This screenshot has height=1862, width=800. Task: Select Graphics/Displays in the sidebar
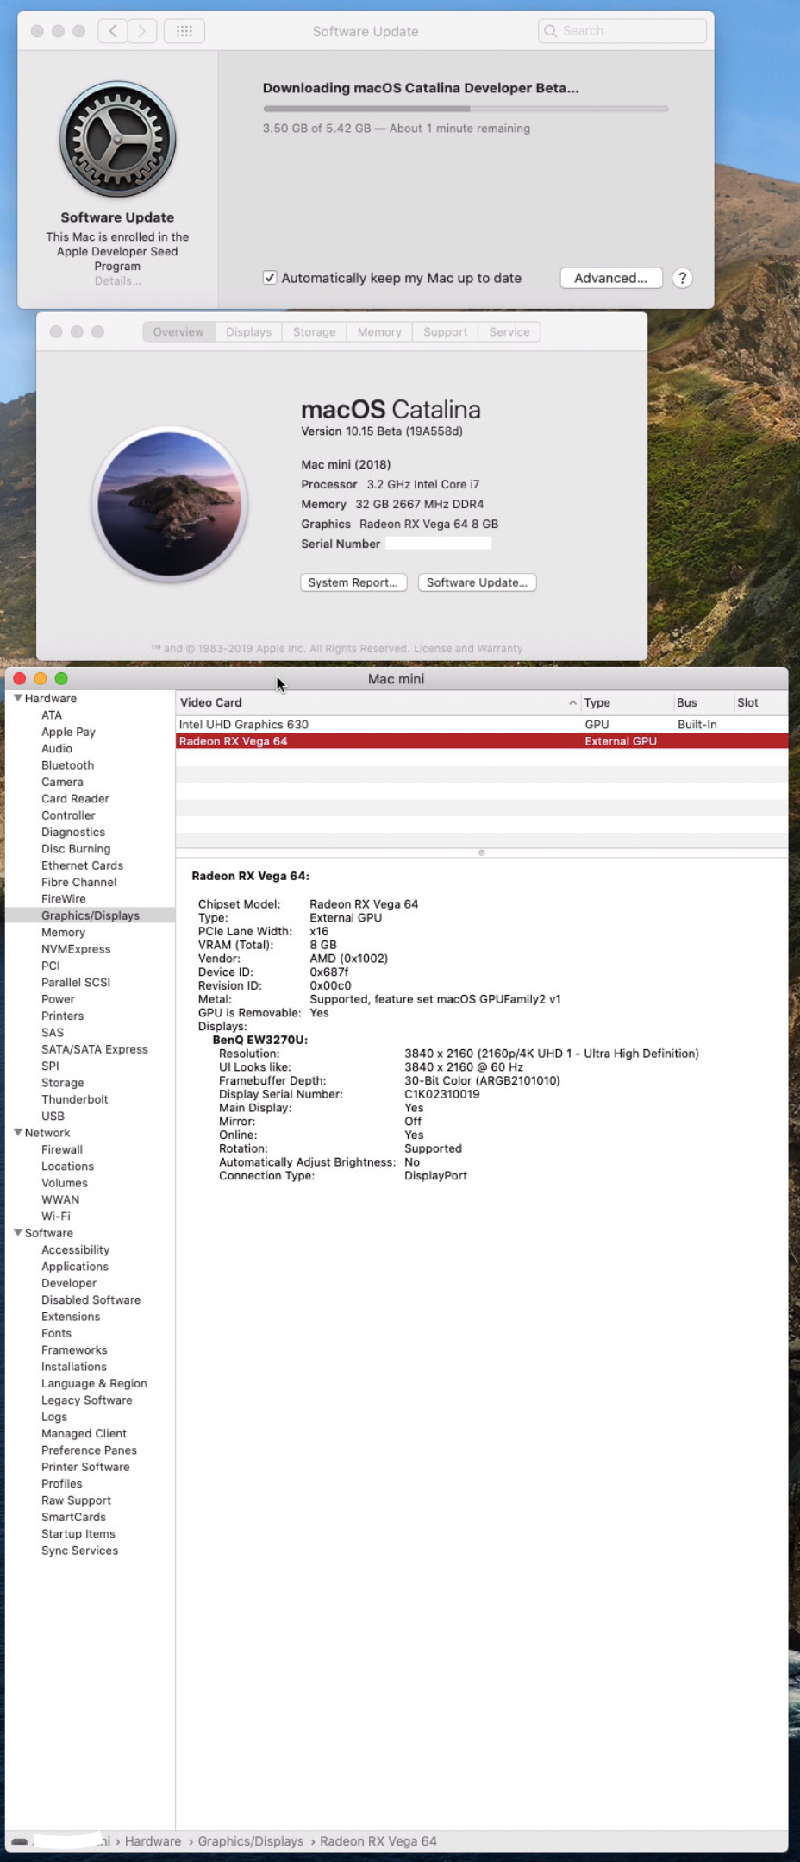90,915
